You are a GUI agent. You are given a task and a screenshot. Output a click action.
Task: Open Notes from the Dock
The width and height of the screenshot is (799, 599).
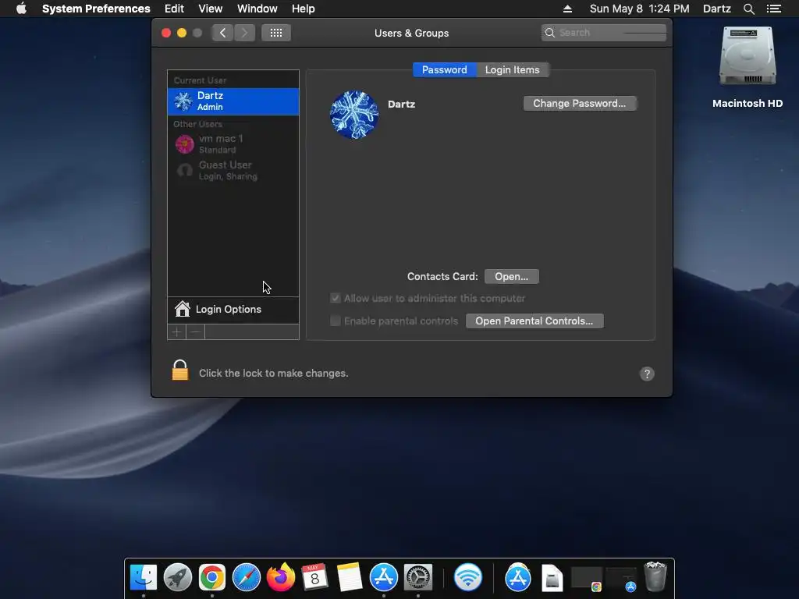[349, 578]
